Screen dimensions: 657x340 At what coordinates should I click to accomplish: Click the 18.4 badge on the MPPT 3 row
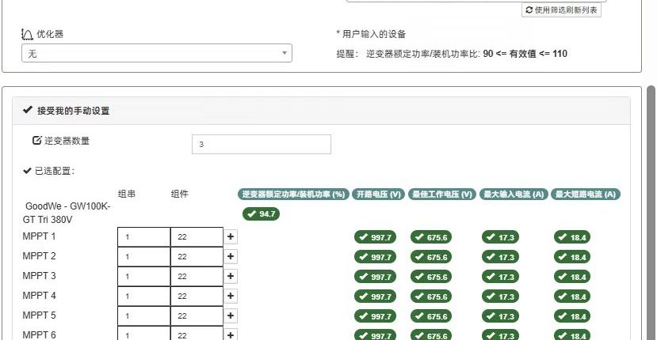[572, 277]
